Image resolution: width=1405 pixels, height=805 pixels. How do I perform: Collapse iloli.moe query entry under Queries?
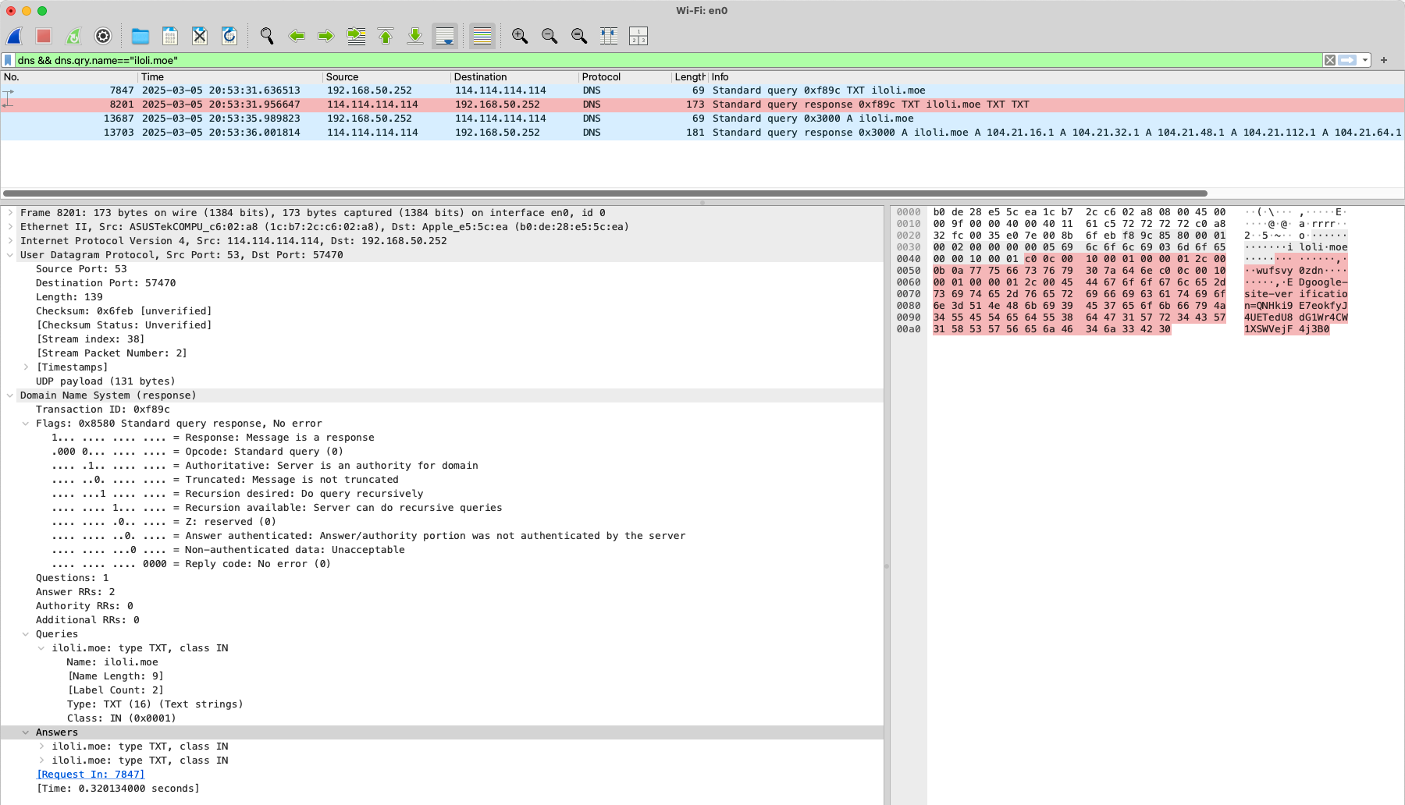coord(41,648)
